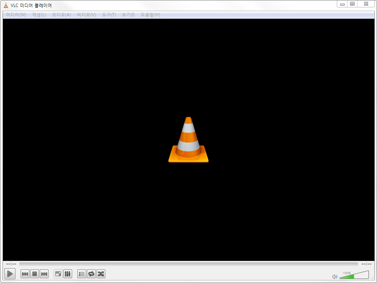Close the VLC media player window
The width and height of the screenshot is (377, 283).
click(366, 4)
